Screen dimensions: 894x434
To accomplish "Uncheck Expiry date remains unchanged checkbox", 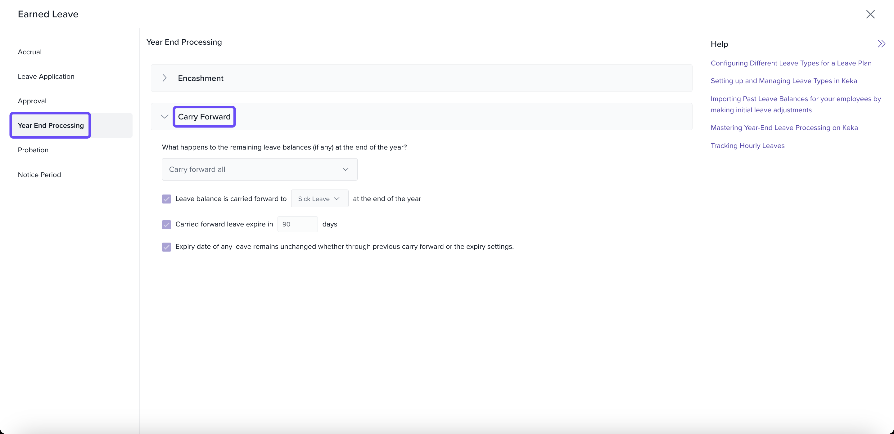I will (167, 247).
